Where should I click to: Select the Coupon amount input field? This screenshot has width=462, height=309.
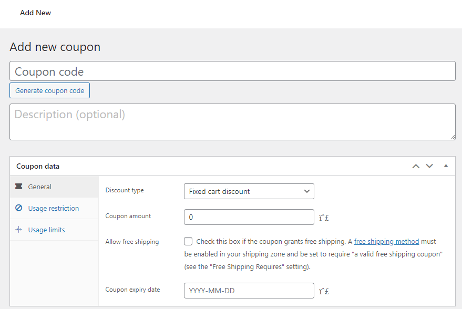coord(249,217)
